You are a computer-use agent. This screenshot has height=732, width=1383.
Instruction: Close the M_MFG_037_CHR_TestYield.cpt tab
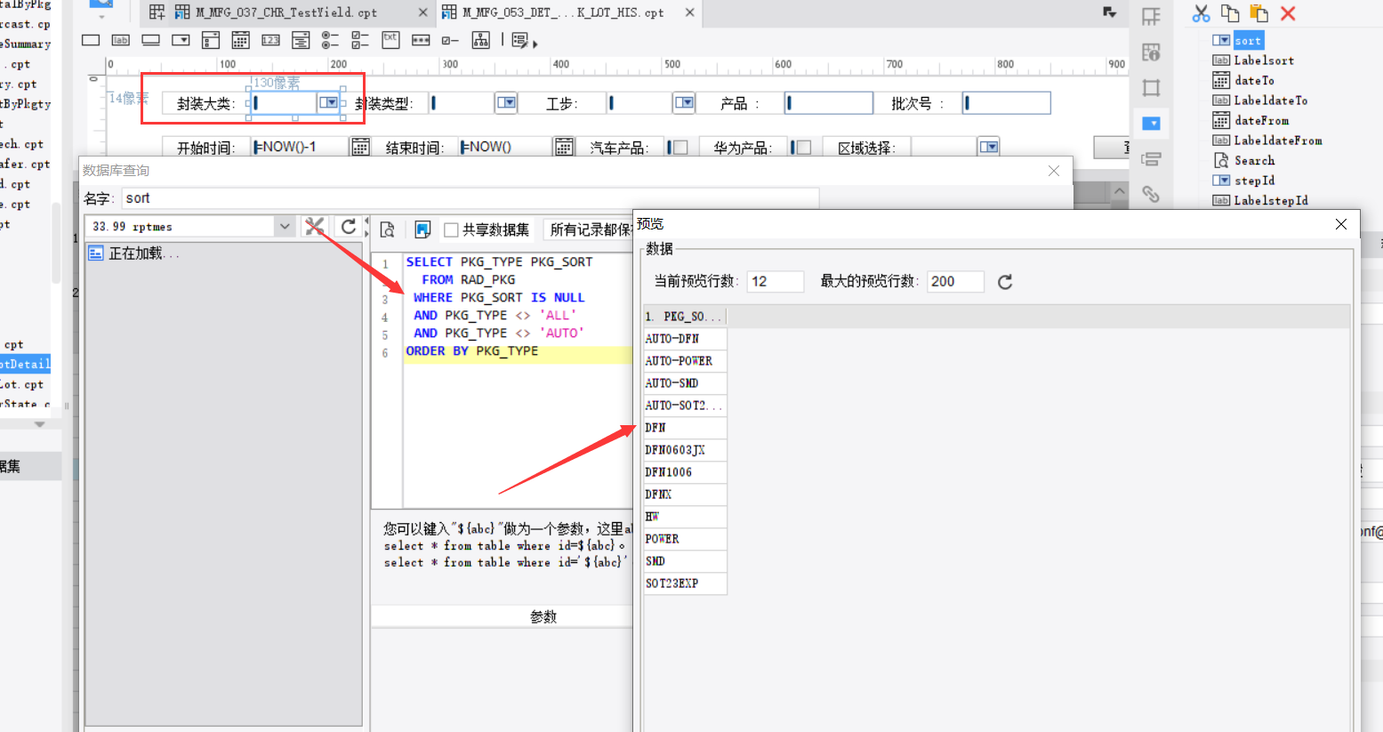[x=422, y=12]
